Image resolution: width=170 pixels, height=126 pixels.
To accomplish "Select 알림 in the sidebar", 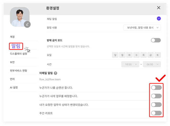I will (x=16, y=46).
